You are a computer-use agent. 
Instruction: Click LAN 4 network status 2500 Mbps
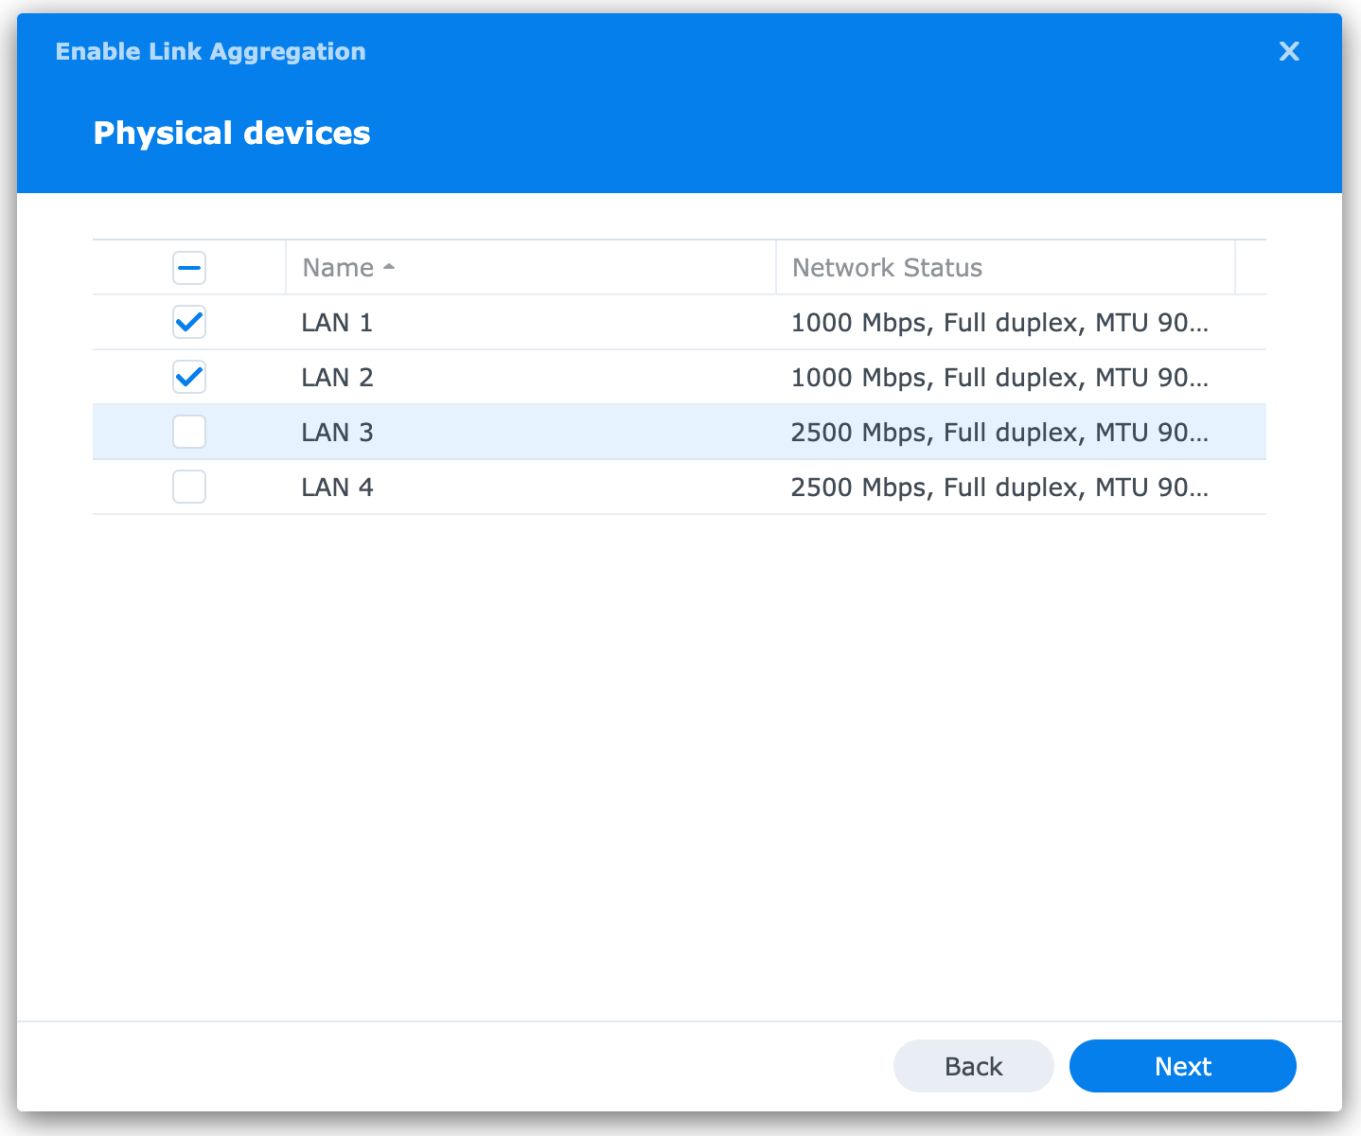(999, 488)
